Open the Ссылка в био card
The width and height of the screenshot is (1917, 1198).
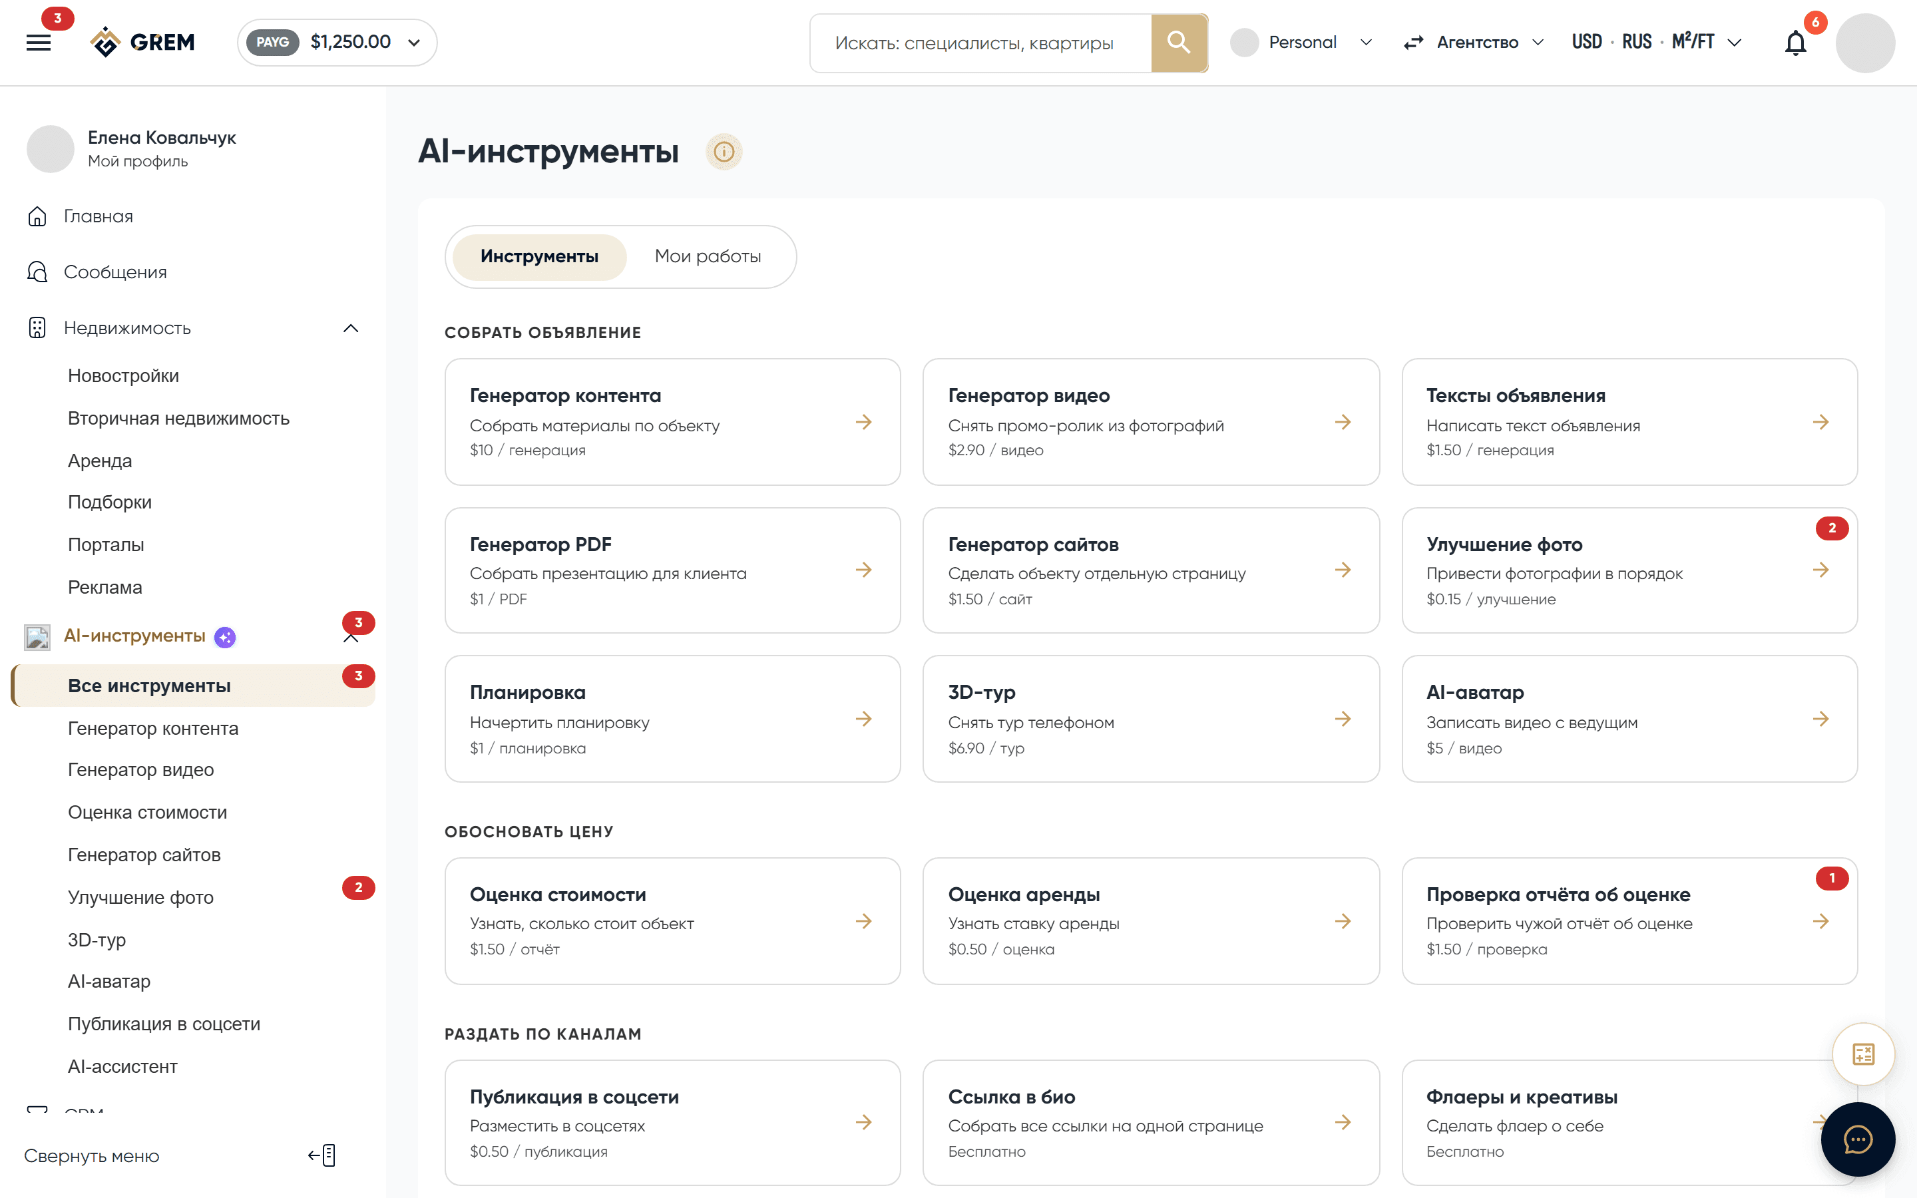point(1150,1123)
